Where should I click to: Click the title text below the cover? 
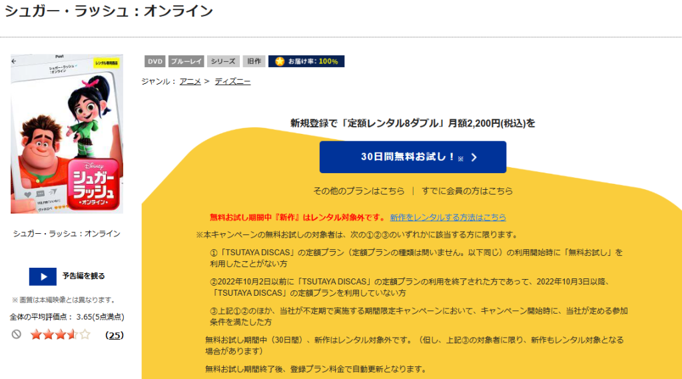(x=67, y=234)
